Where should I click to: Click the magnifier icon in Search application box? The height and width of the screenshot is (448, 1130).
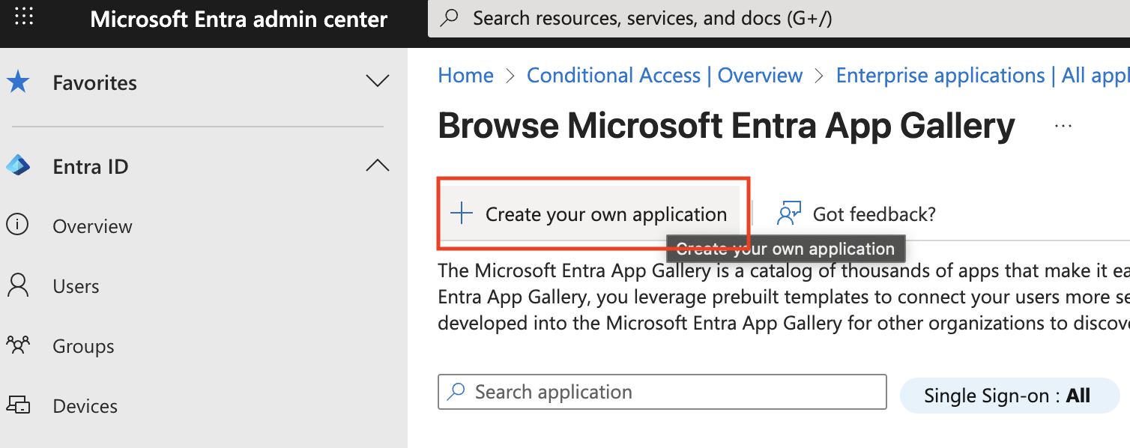click(455, 391)
